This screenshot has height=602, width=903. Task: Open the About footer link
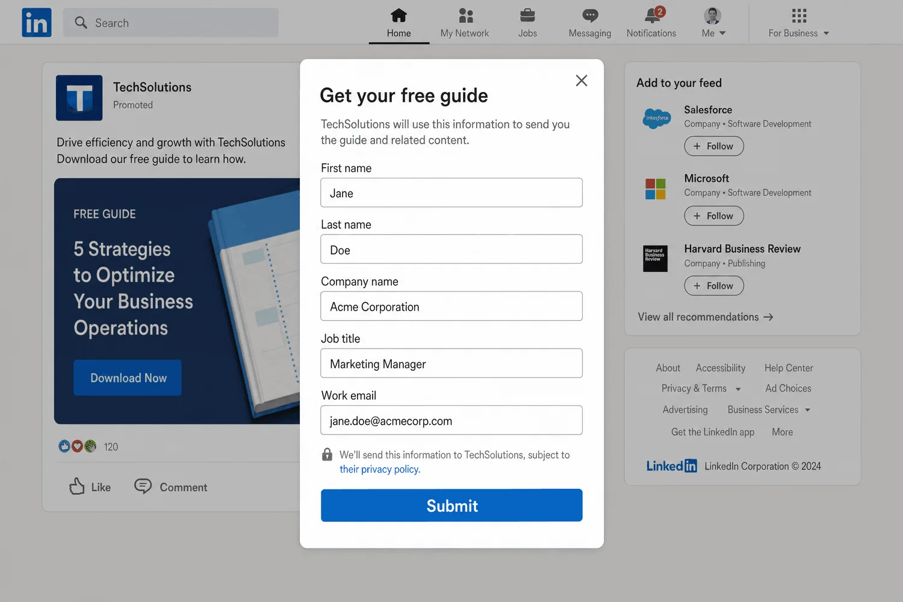pos(668,368)
